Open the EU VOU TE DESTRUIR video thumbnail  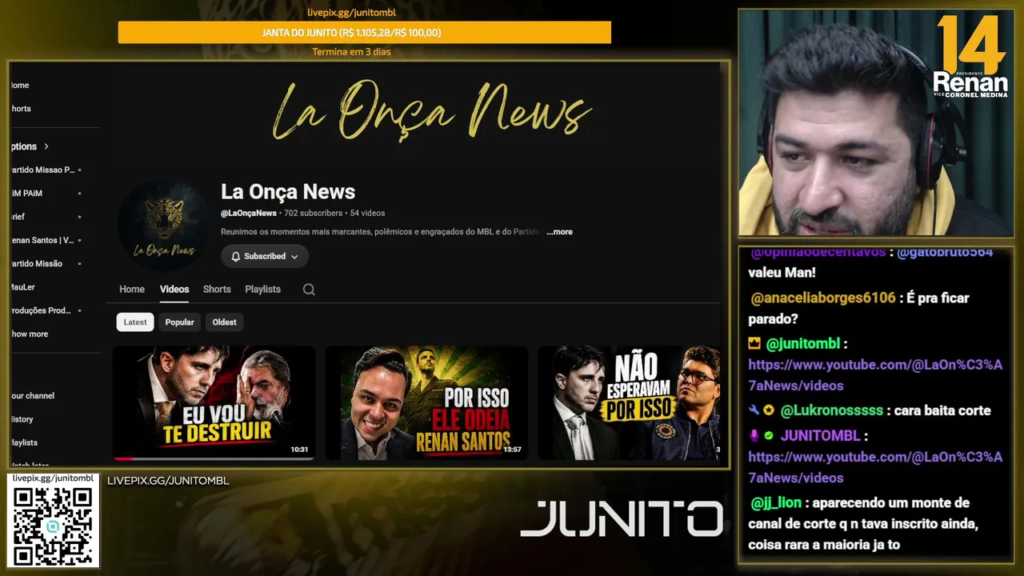(214, 402)
